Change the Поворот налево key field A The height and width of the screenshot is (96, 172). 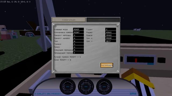coord(78,38)
